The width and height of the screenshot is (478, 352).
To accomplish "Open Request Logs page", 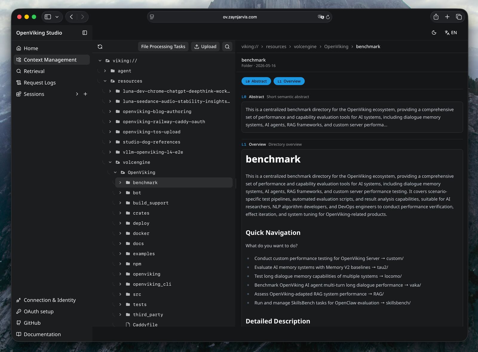I will point(52,82).
